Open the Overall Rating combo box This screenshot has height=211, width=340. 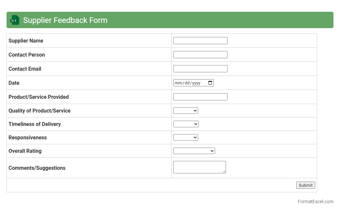194,151
